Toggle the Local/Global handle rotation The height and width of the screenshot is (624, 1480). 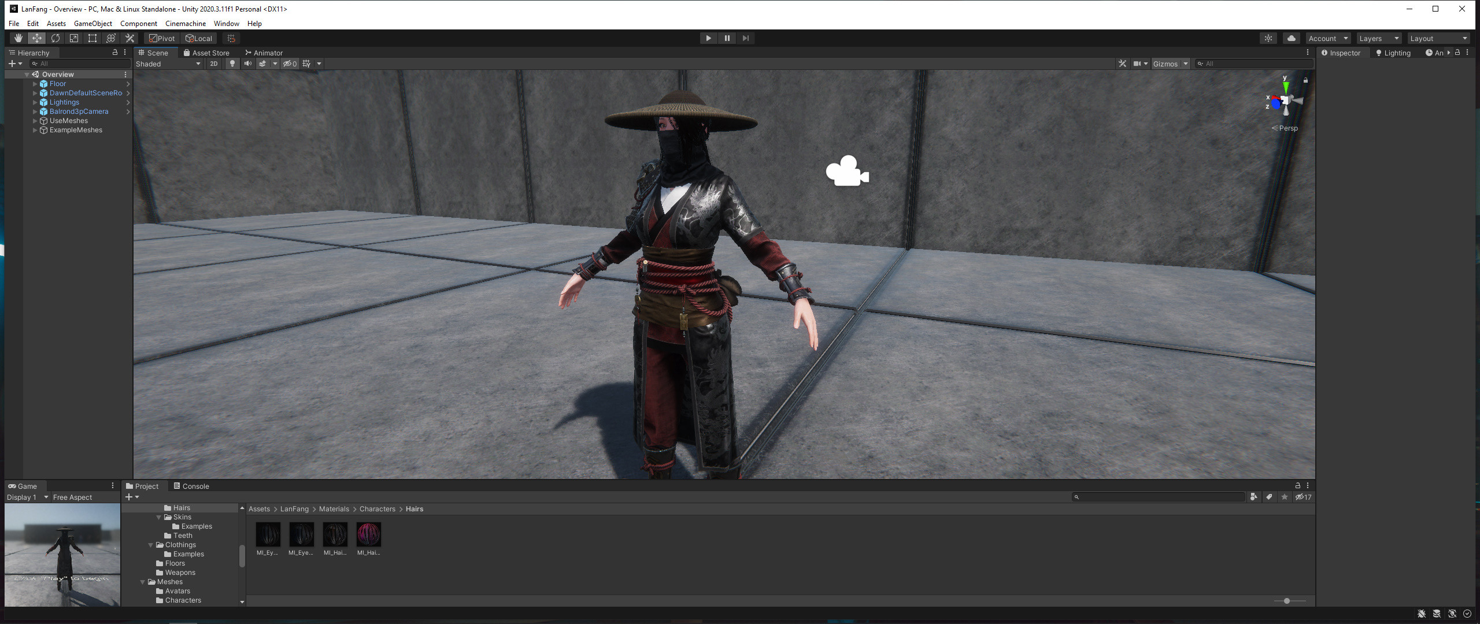point(199,38)
